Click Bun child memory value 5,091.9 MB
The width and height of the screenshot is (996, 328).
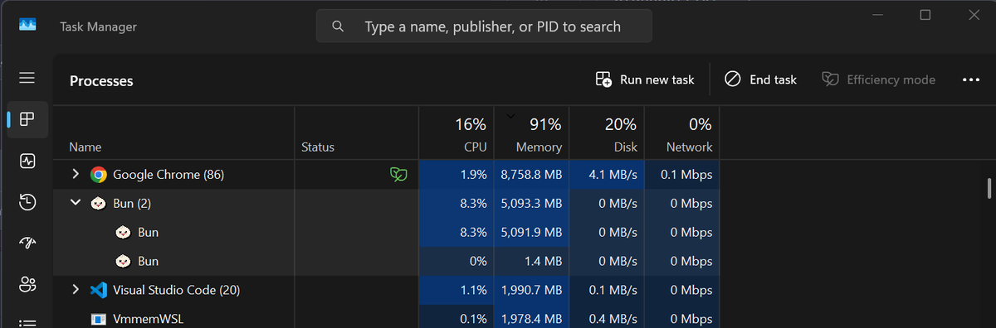coord(531,233)
